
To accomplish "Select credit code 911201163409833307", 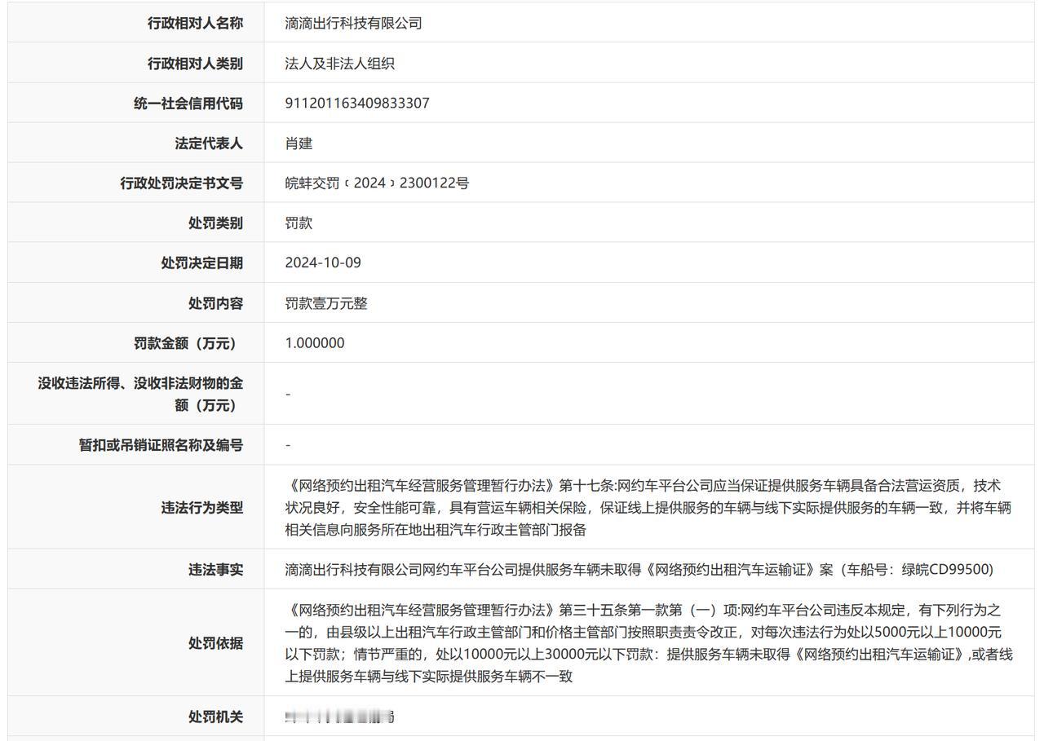I will click(x=357, y=104).
